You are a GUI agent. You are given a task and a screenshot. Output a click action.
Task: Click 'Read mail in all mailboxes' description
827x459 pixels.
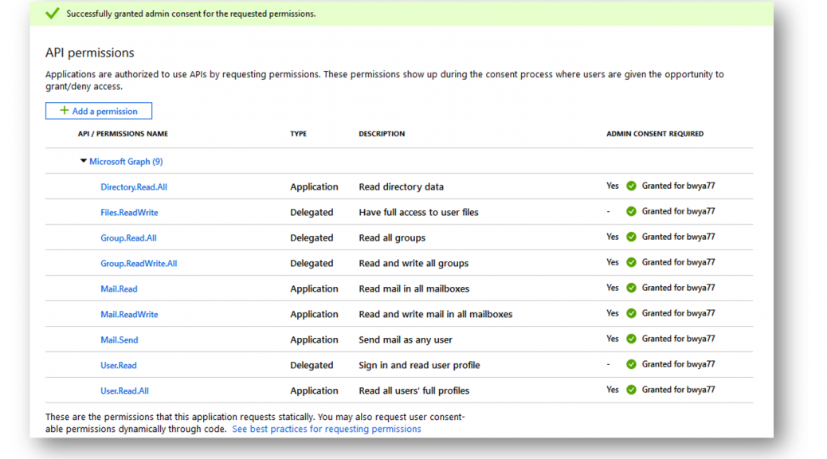click(414, 288)
